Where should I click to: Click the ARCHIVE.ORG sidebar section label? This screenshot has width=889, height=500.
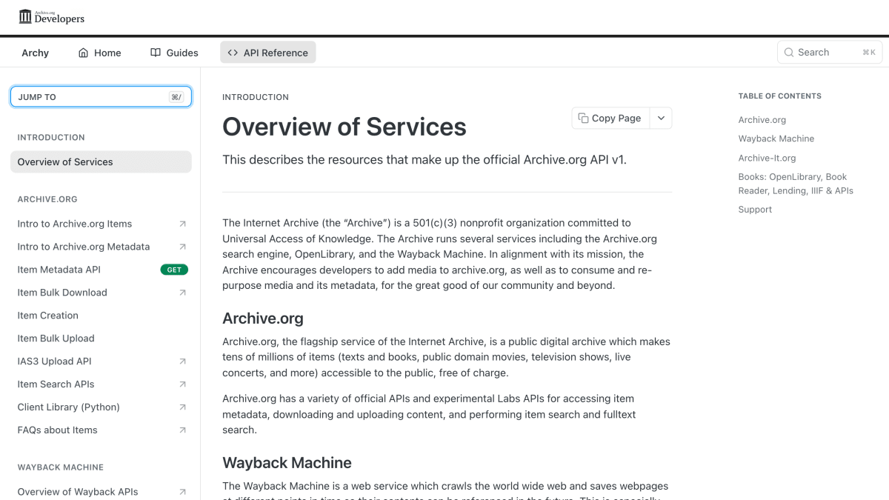pos(47,199)
